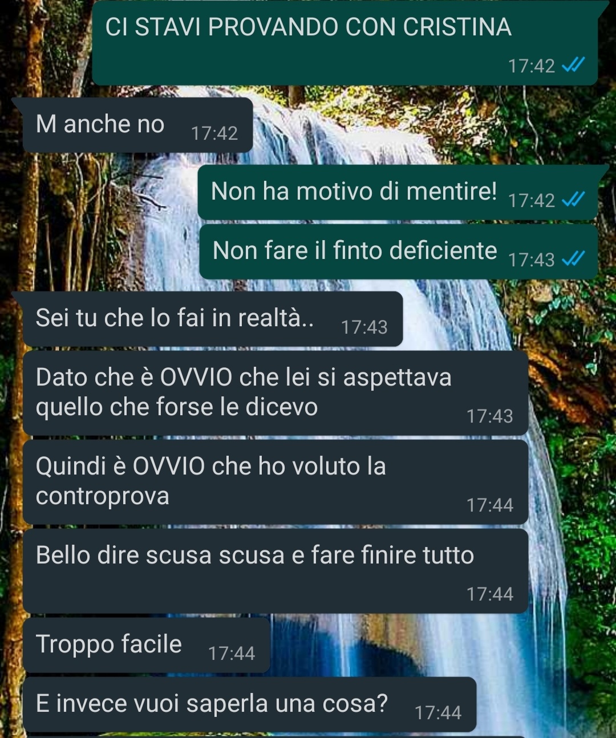Image resolution: width=616 pixels, height=738 pixels.
Task: Tap 17:43 timestamp on 'Sei tu che lo fai'
Action: pos(364,327)
